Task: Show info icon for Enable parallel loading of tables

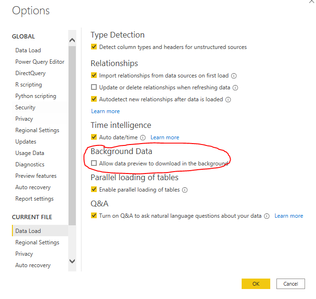Action: tap(185, 190)
